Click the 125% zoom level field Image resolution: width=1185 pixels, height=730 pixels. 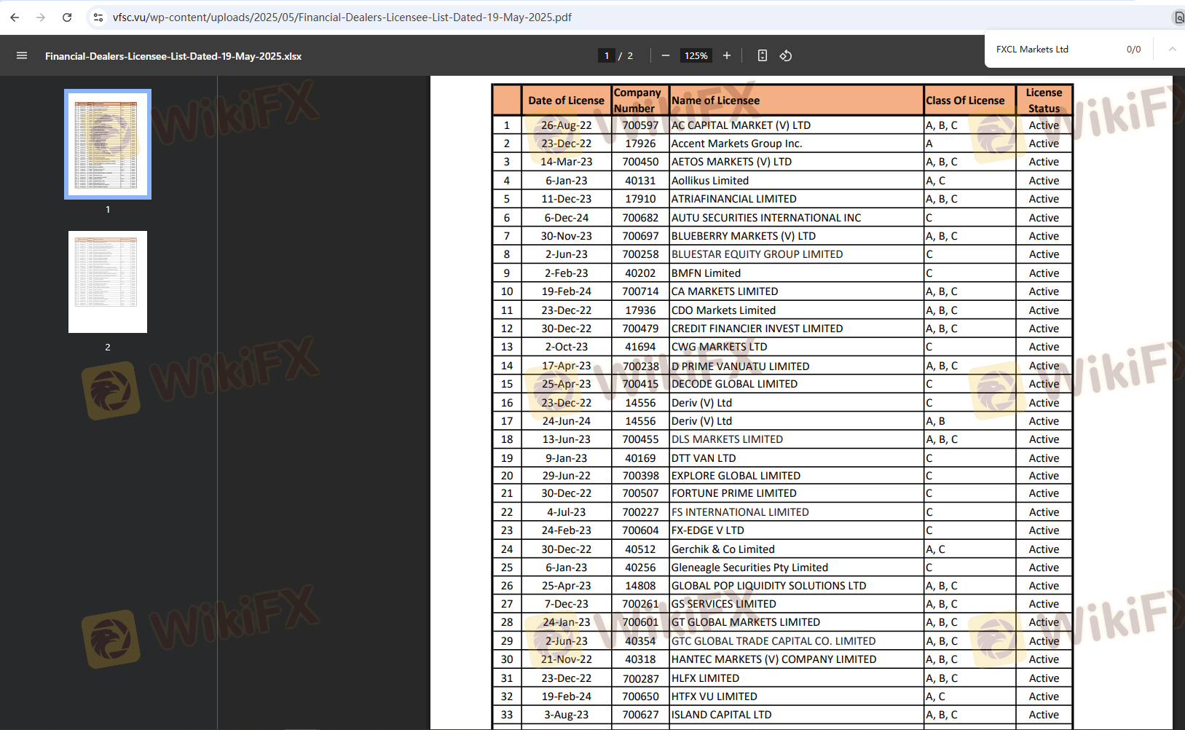[696, 55]
